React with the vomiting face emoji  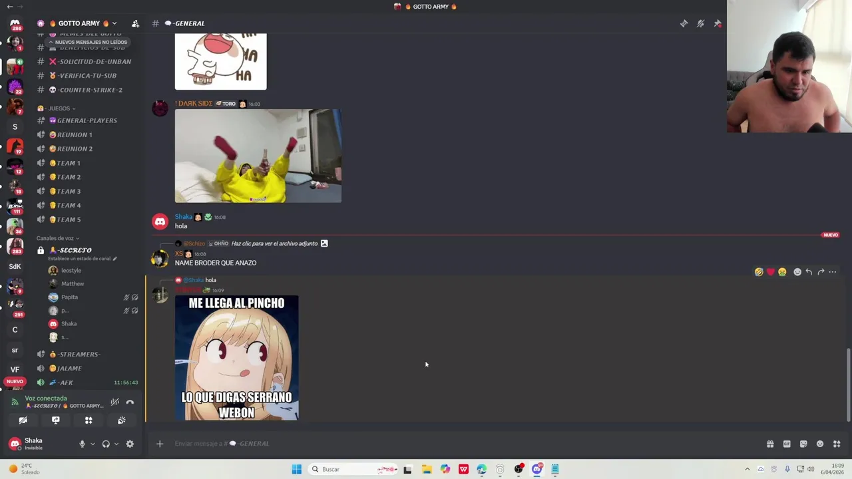(782, 271)
